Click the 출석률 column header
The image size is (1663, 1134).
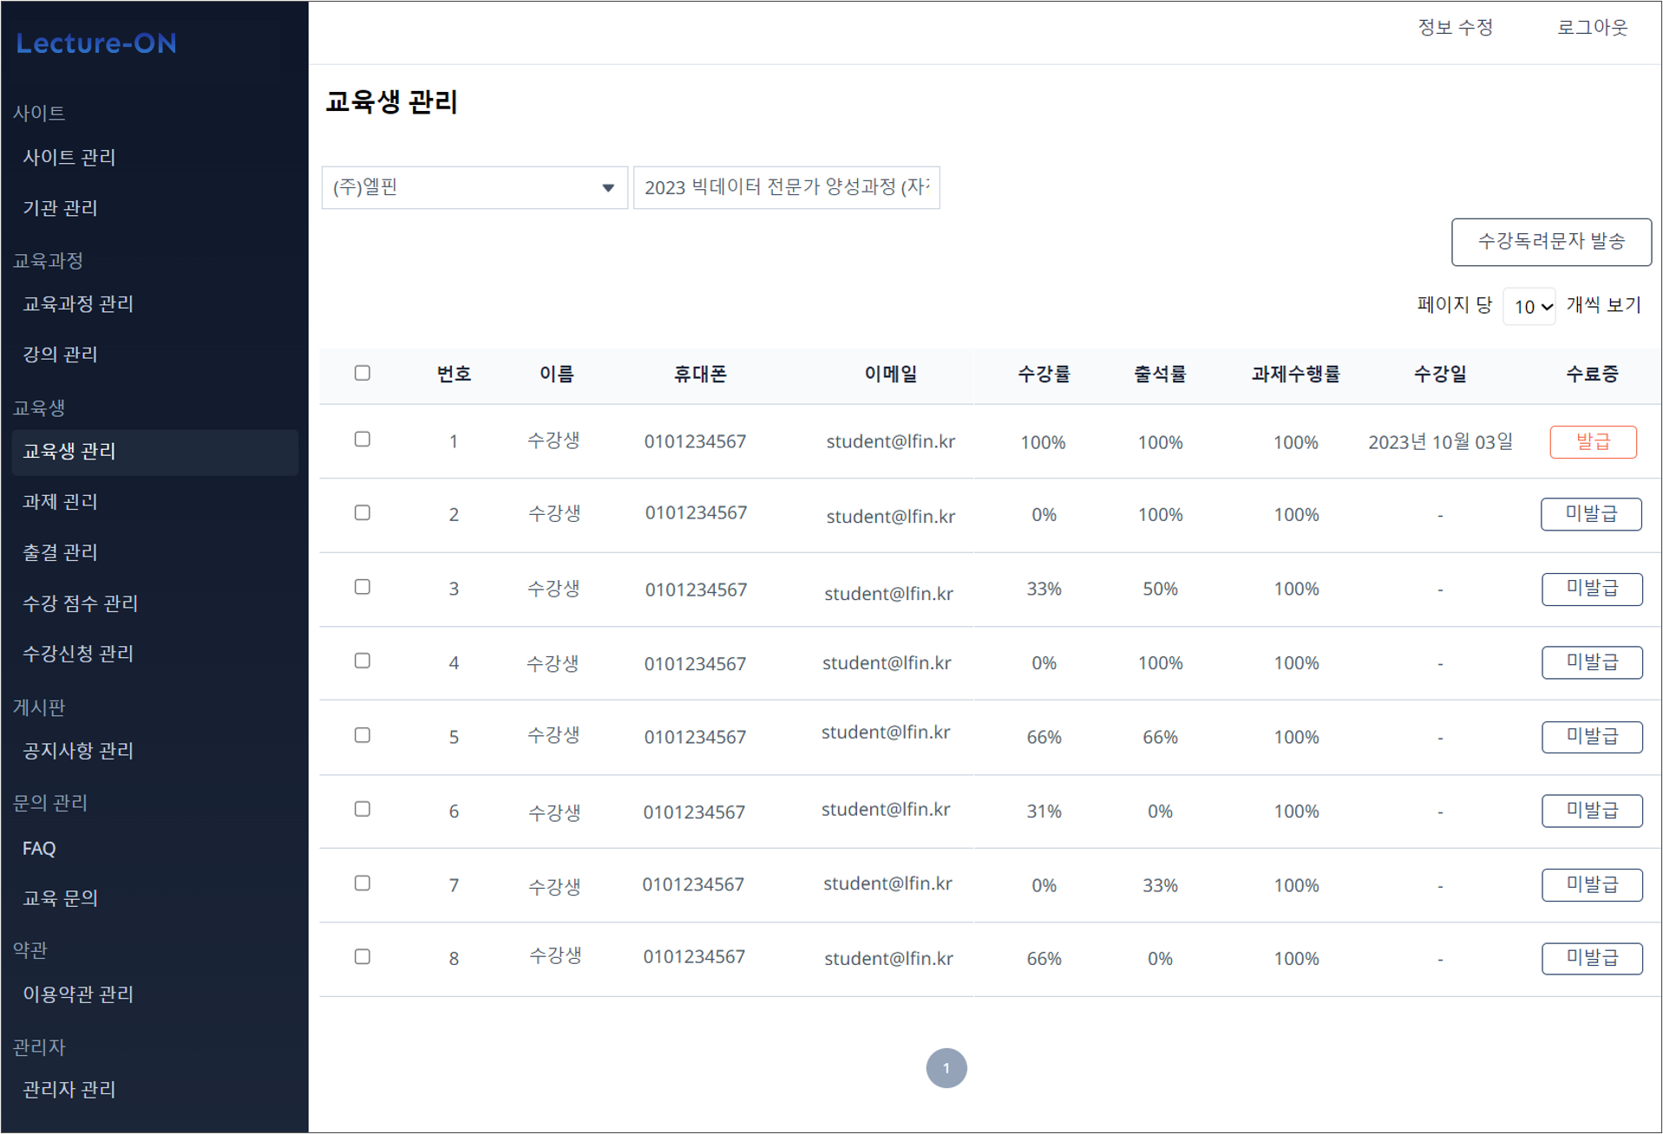[1160, 374]
